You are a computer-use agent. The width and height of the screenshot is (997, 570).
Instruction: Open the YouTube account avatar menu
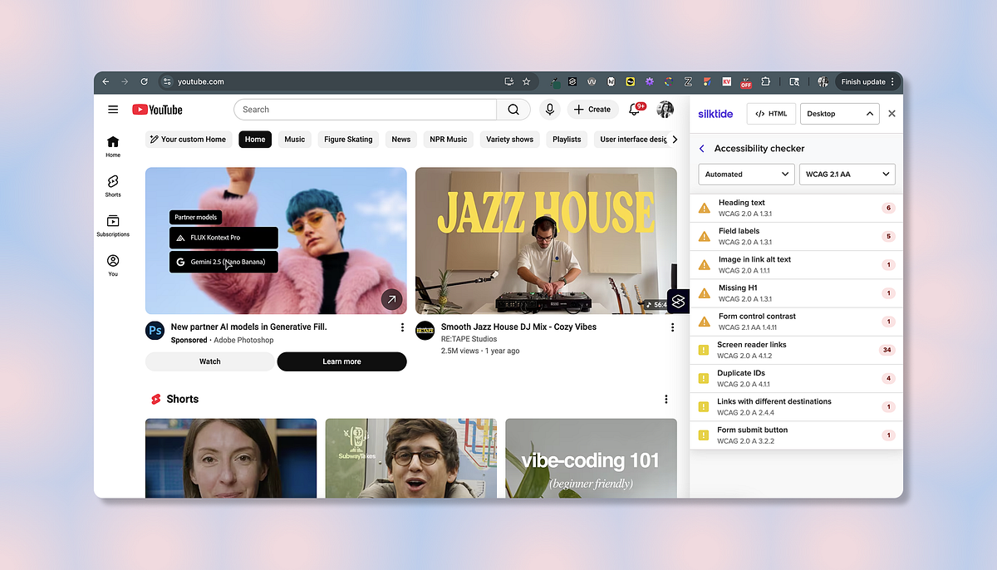coord(665,110)
